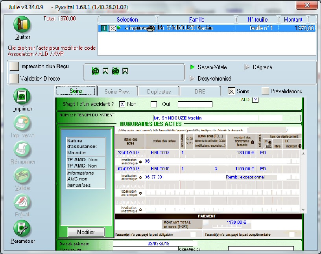The height and width of the screenshot is (254, 321).
Task: Click scrollbar down arrow in actes table
Action: tap(304, 210)
